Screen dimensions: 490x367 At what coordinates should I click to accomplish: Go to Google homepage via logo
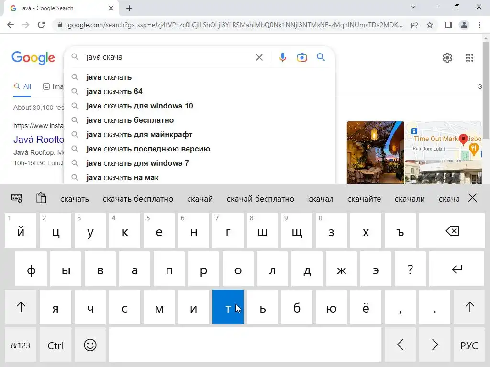(x=33, y=58)
